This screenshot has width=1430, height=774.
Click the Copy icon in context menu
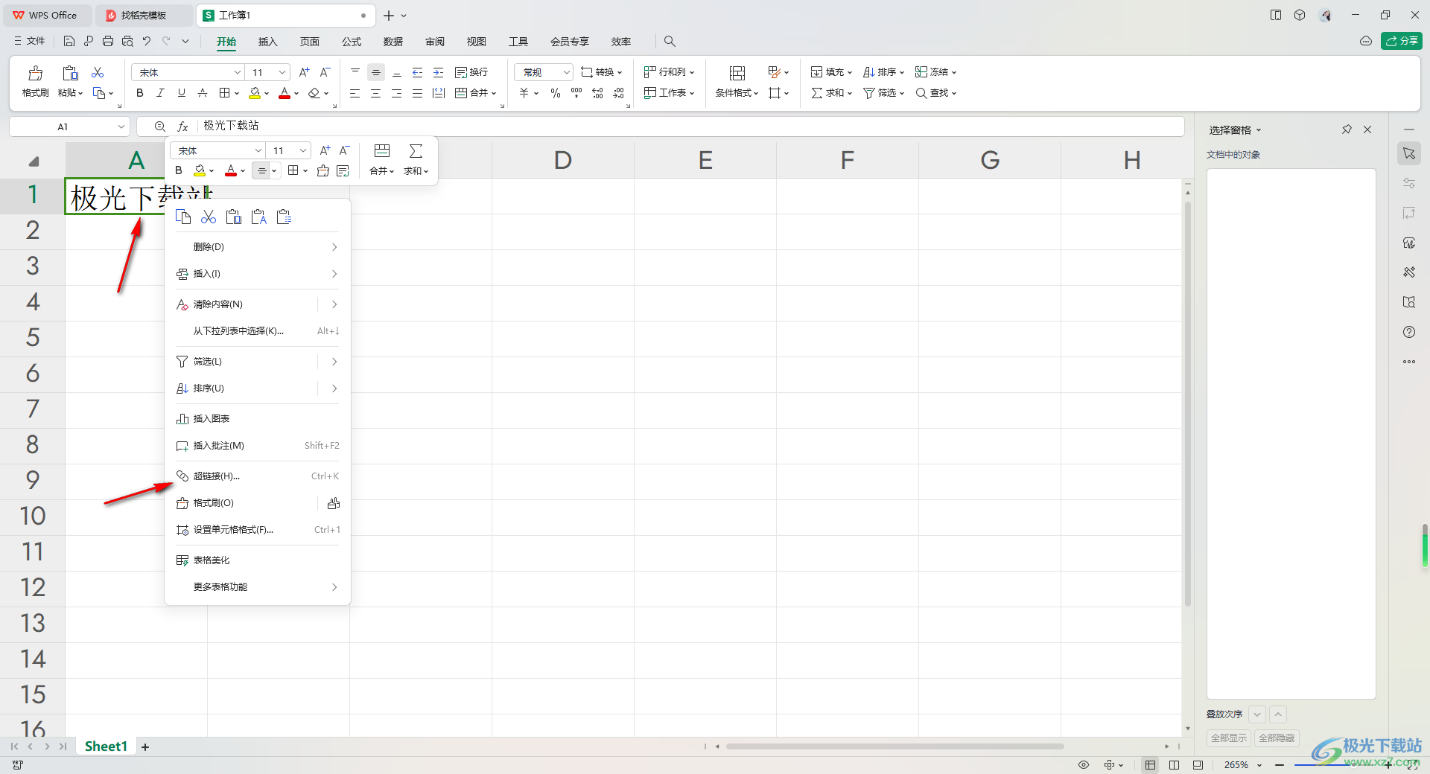(x=183, y=217)
